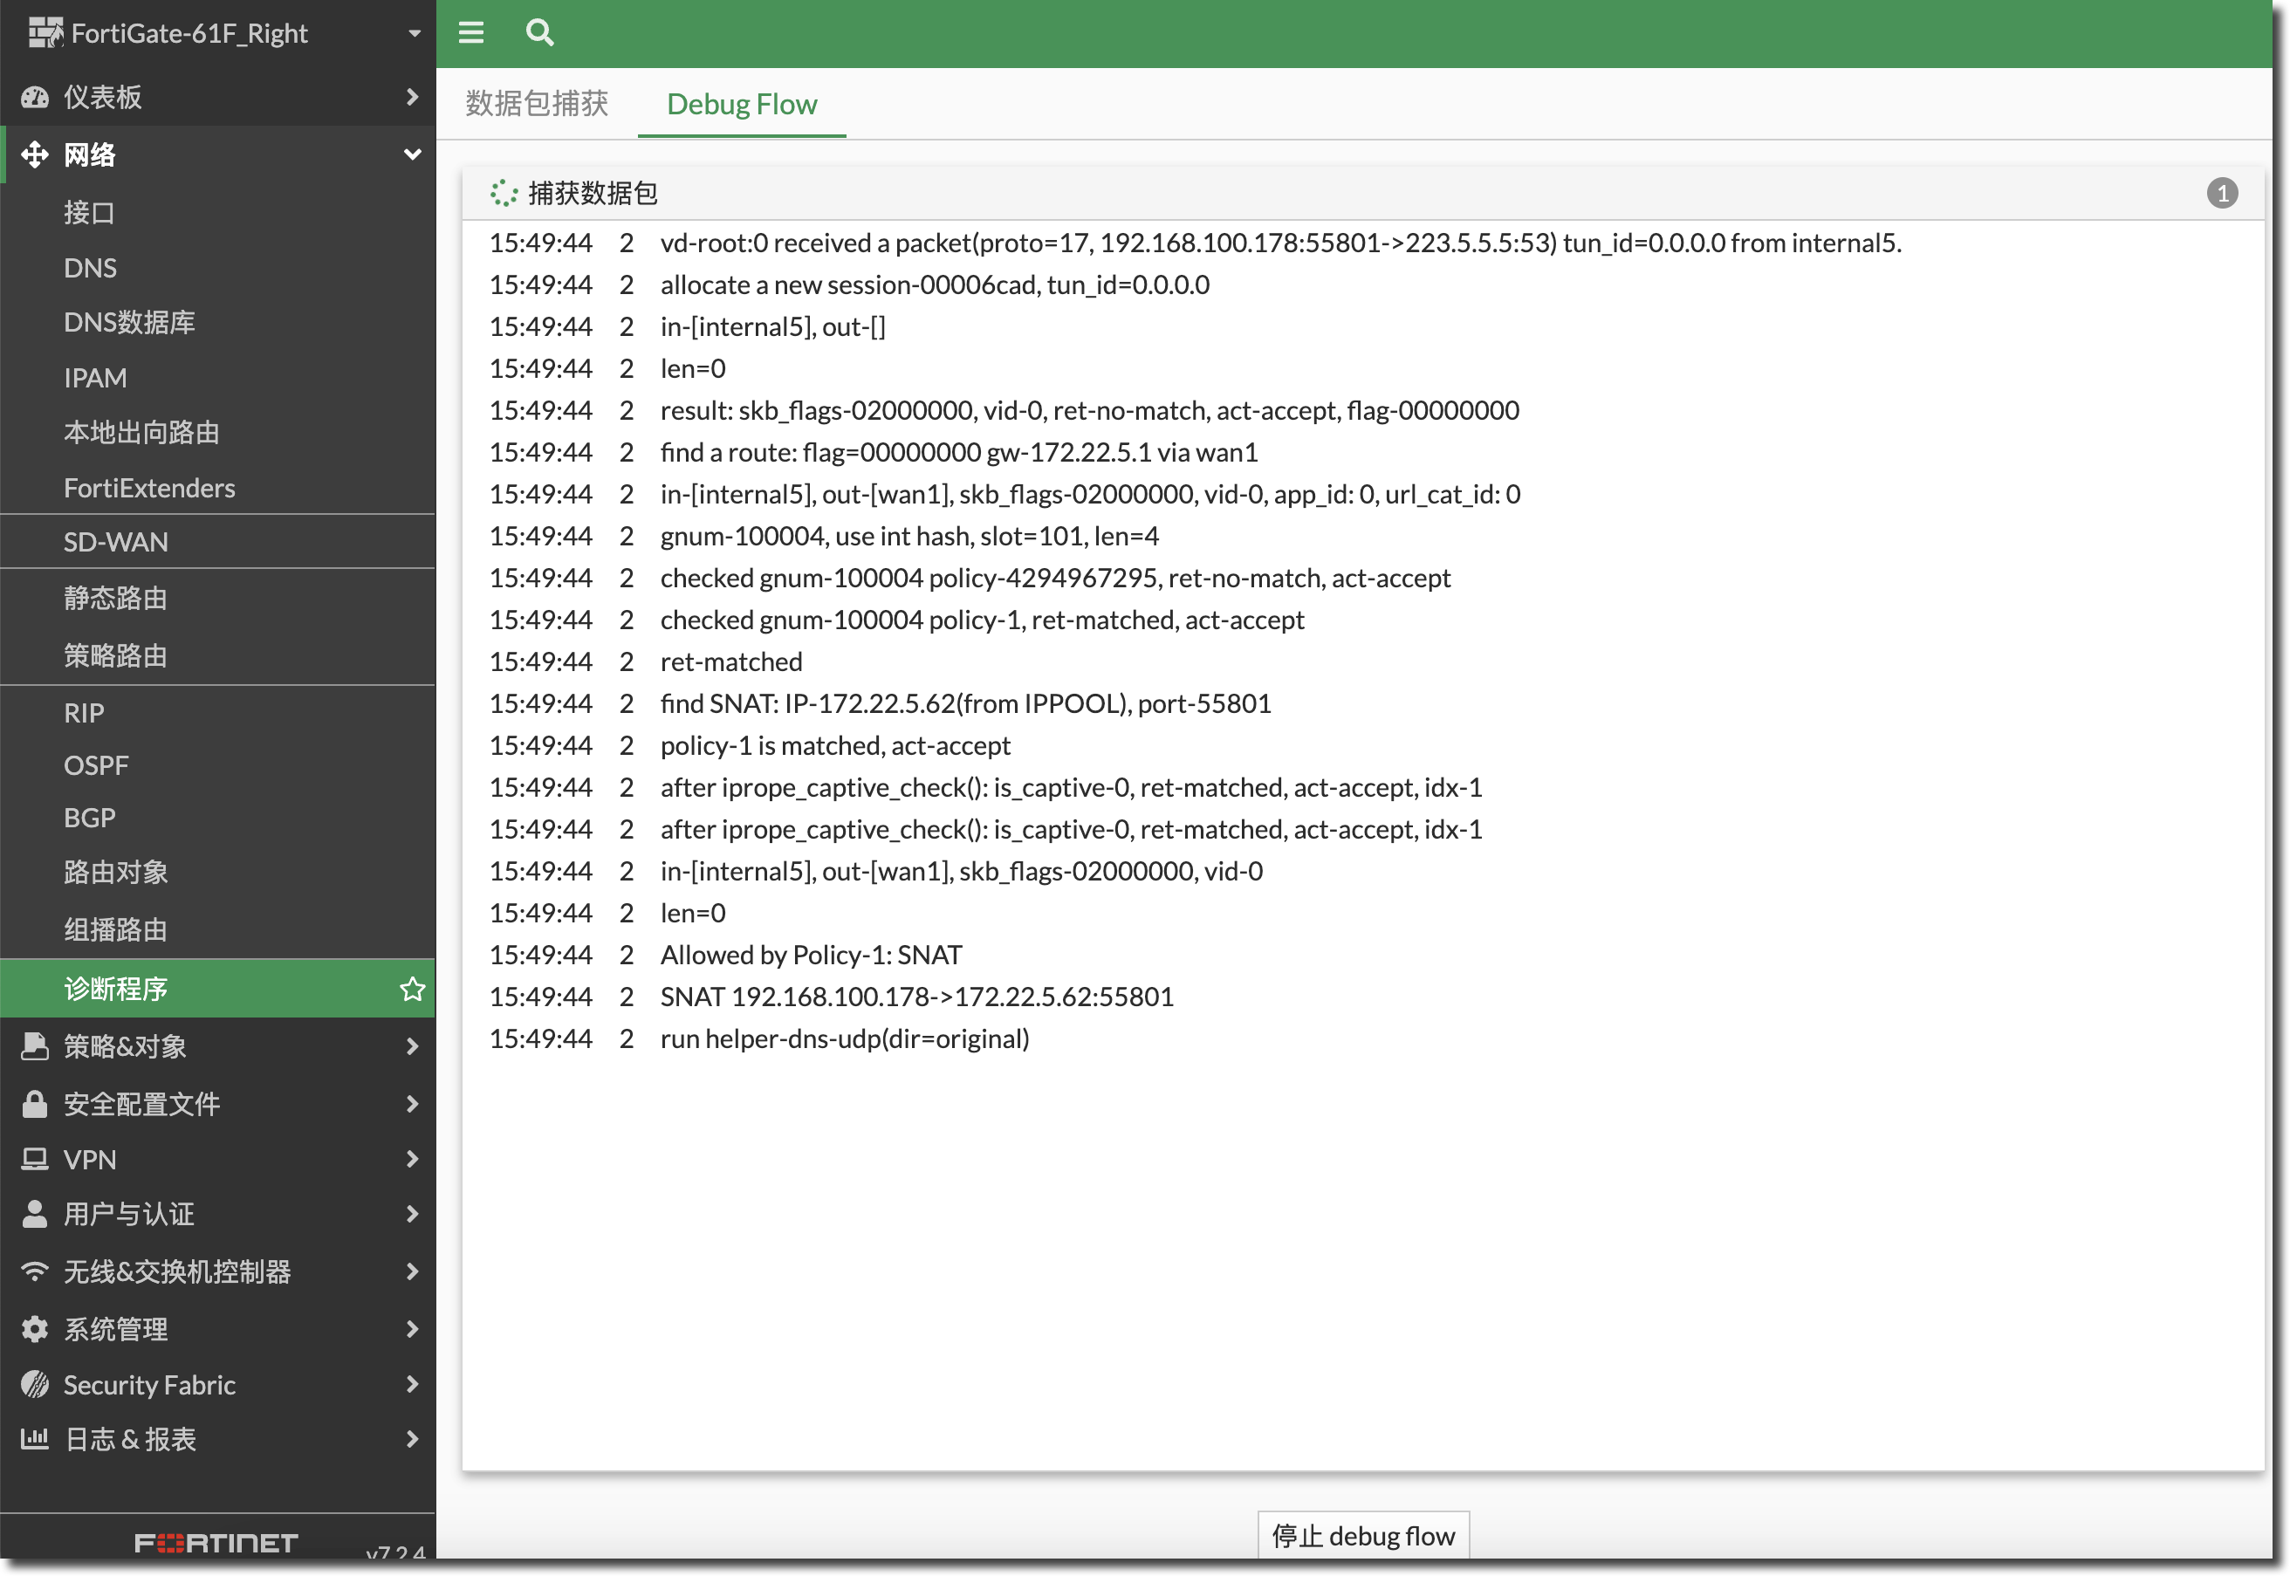The height and width of the screenshot is (1576, 2290).
Task: Click the 系统管理 gear icon
Action: (35, 1329)
